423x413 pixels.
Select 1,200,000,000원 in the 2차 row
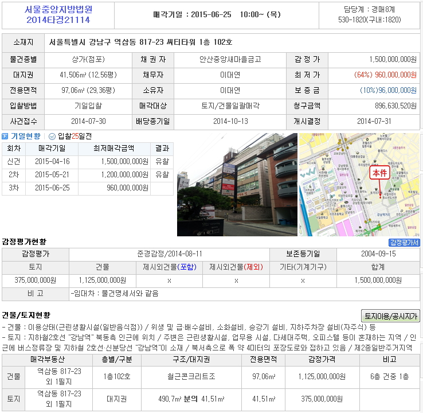click(x=124, y=175)
